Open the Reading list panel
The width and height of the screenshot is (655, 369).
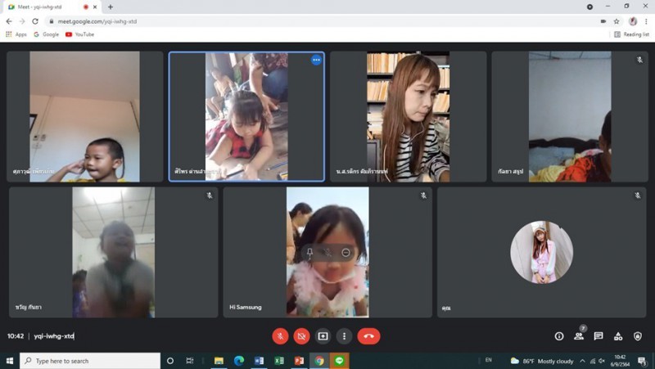[x=631, y=34]
